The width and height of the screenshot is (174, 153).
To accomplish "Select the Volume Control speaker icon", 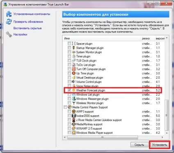I will 73,82.
